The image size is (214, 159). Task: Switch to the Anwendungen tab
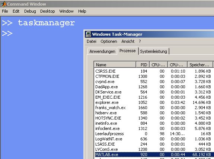102,51
